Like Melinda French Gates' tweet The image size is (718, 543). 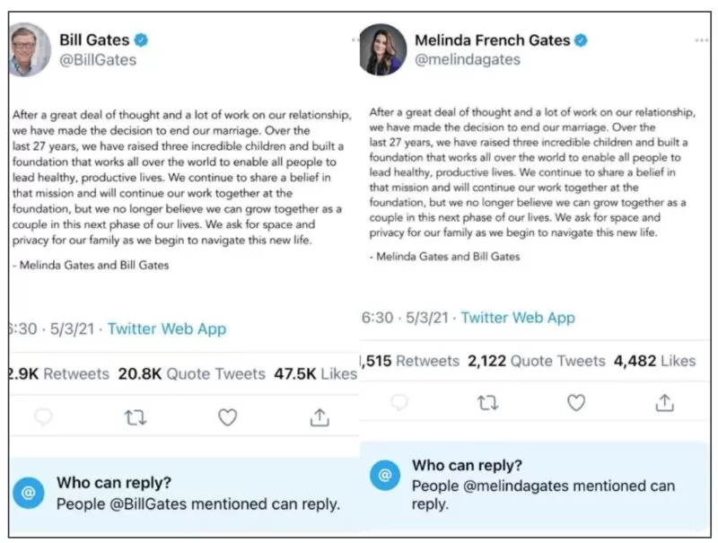(576, 403)
